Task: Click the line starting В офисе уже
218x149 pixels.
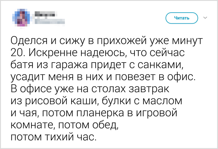Action: [90, 89]
